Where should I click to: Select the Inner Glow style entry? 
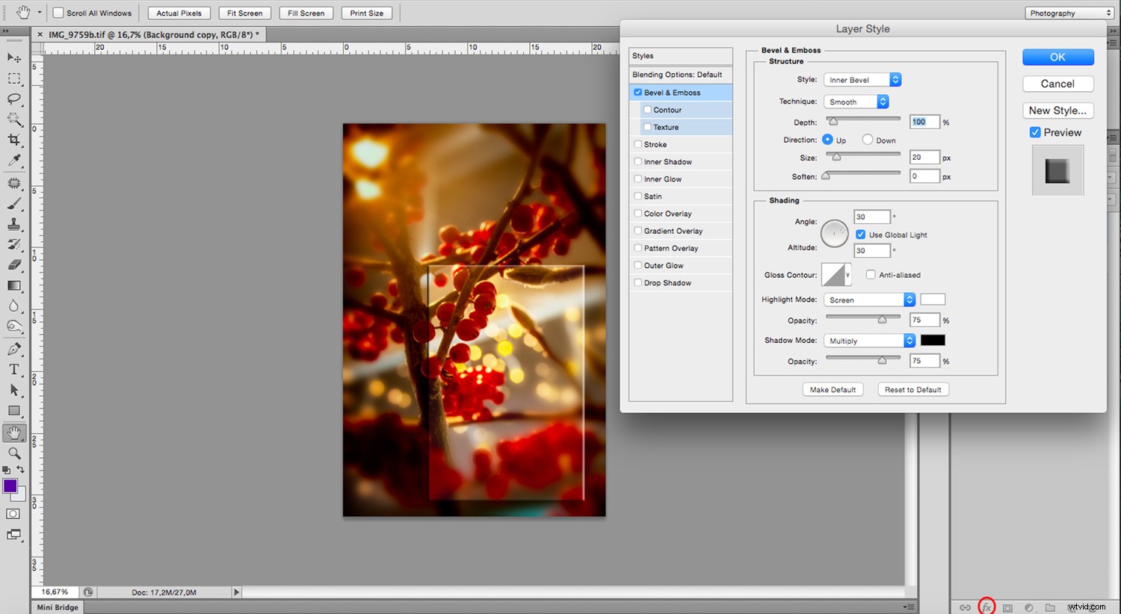tap(661, 179)
